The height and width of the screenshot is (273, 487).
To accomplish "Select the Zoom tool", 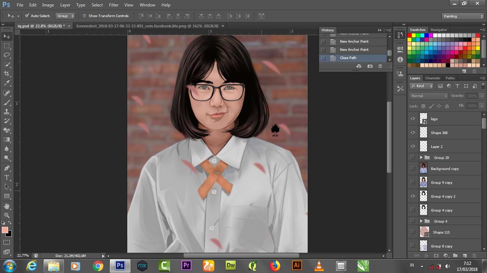I will point(7,215).
